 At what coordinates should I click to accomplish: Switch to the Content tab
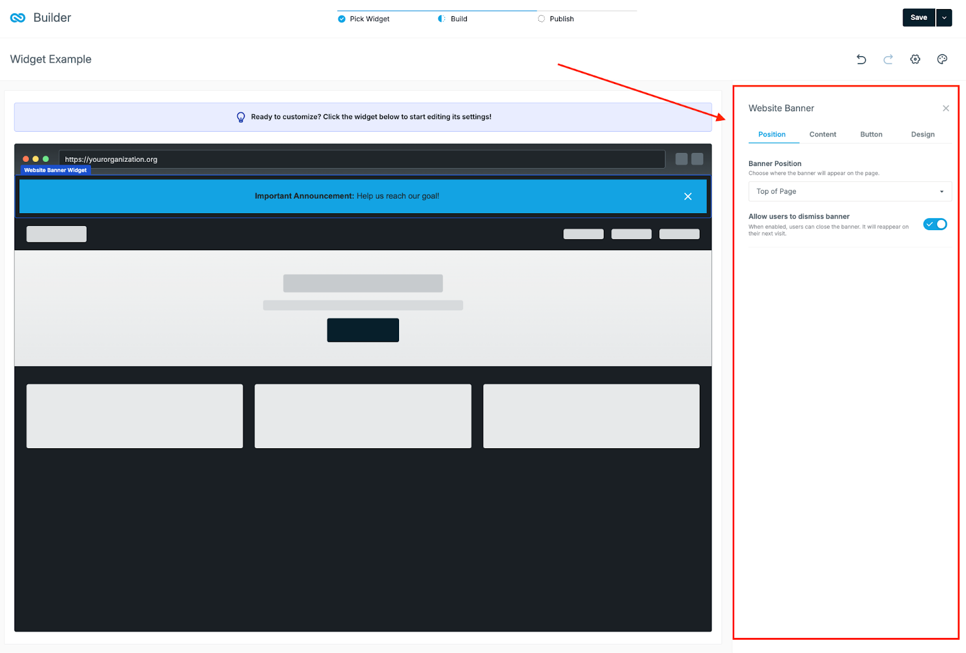point(823,135)
